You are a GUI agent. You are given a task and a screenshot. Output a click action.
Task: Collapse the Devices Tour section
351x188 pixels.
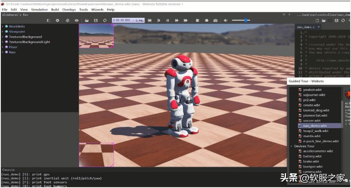pyautogui.click(x=291, y=146)
